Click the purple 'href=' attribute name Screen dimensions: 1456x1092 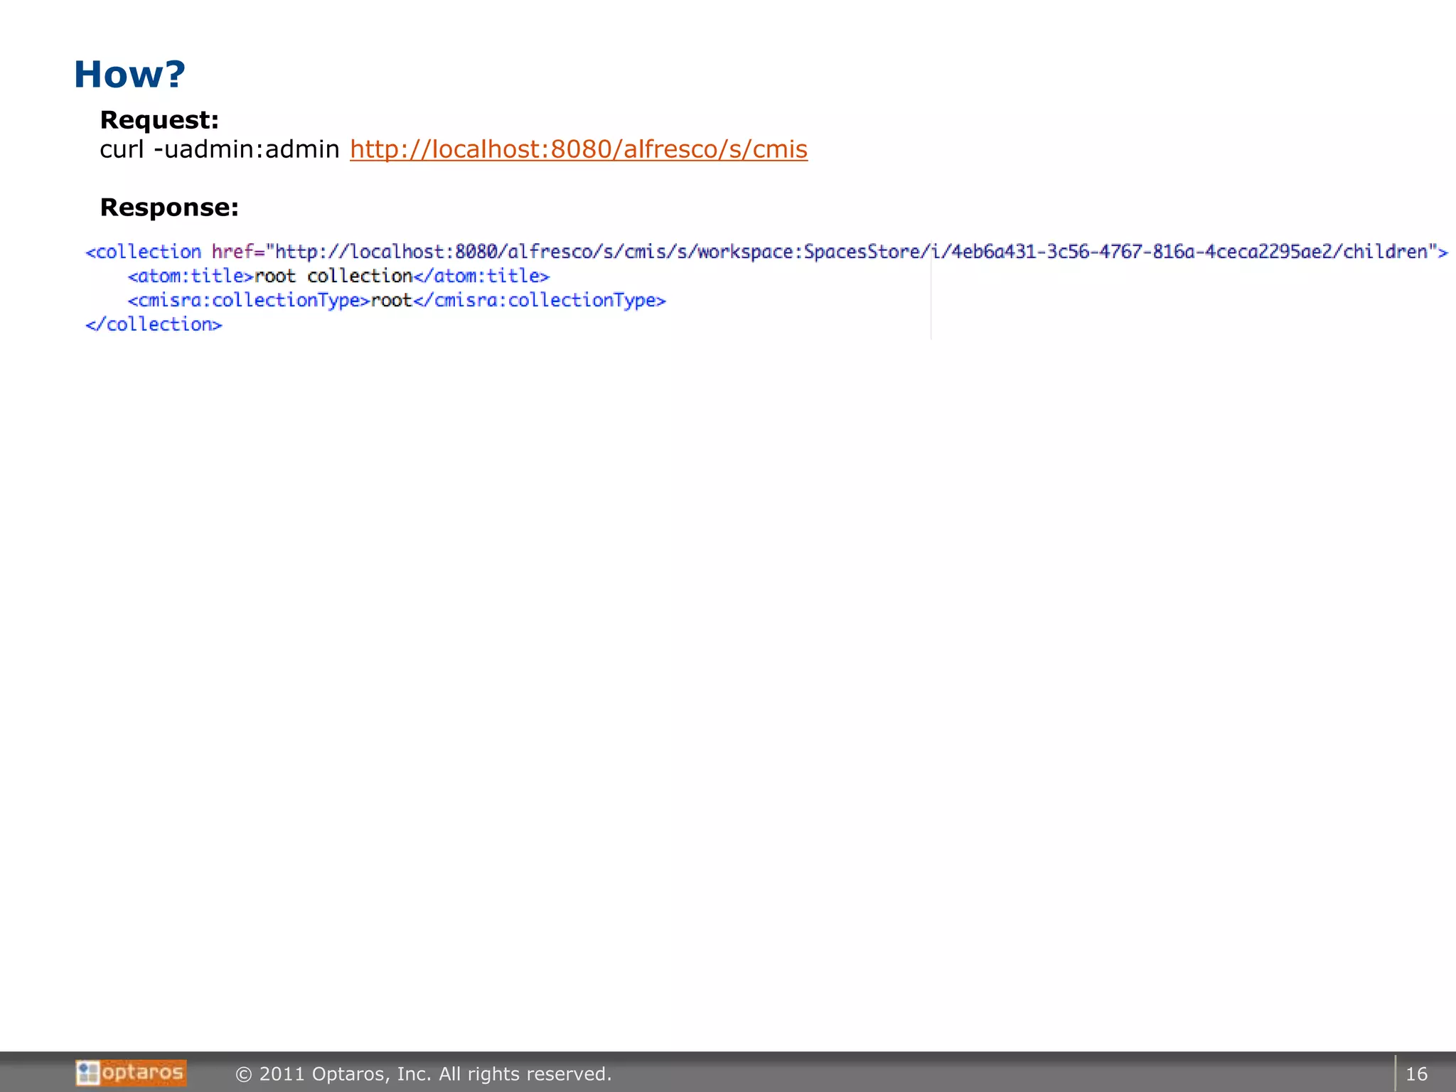237,252
